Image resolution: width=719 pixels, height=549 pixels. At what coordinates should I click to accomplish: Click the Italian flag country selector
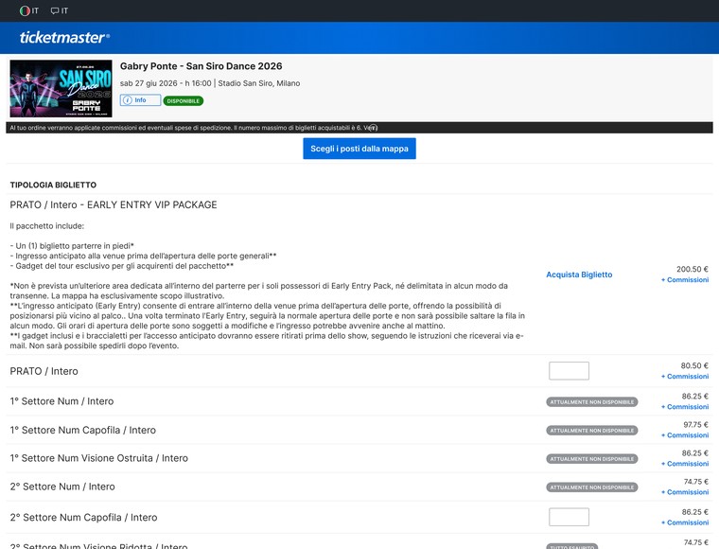point(29,10)
